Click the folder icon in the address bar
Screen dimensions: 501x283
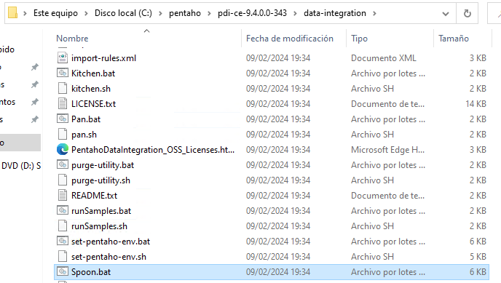click(12, 13)
